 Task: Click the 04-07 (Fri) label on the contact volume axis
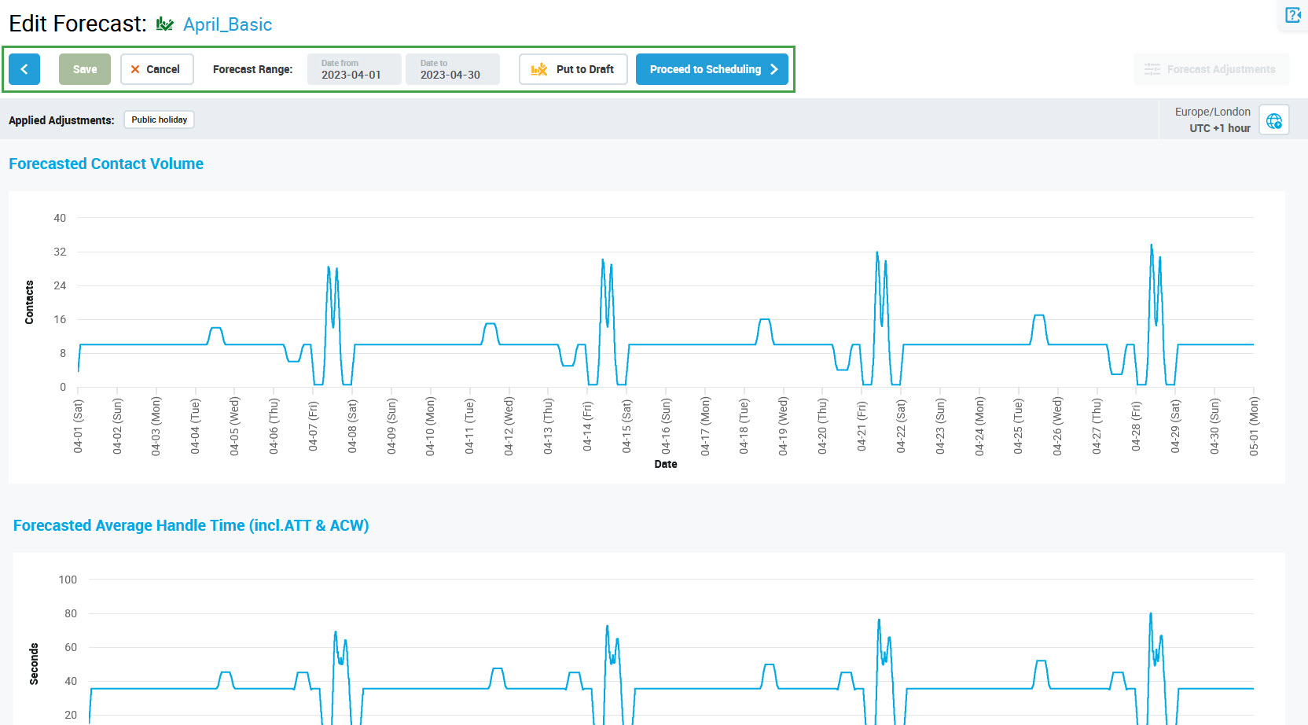pyautogui.click(x=313, y=425)
